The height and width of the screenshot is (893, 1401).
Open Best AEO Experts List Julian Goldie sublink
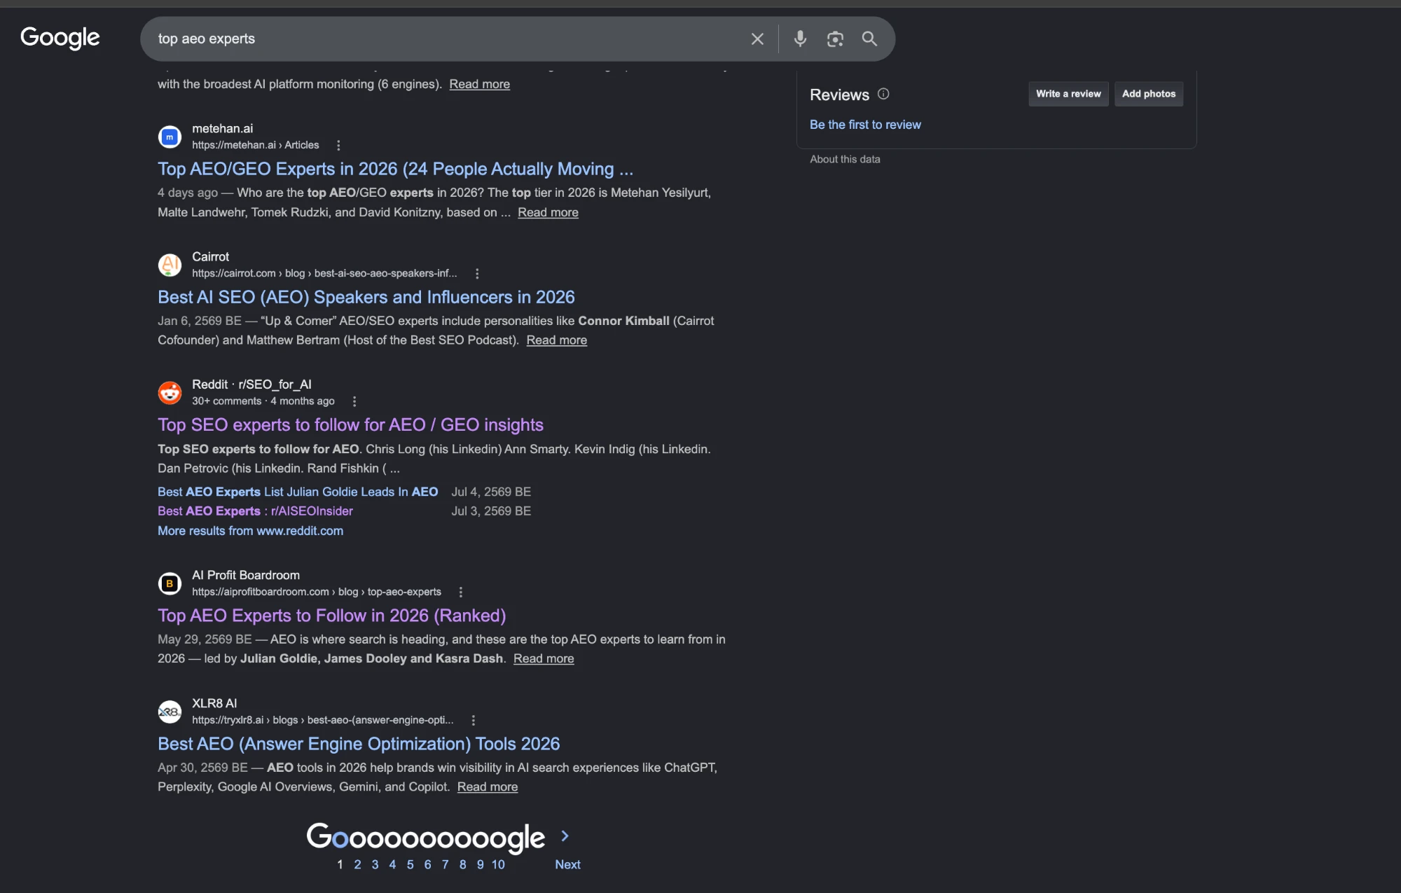pyautogui.click(x=298, y=492)
